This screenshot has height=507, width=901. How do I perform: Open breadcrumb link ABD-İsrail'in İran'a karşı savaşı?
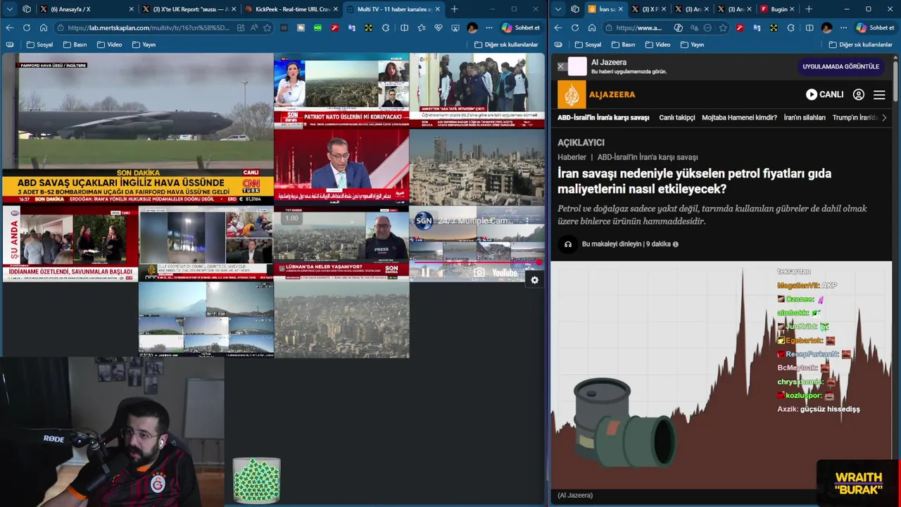[648, 157]
